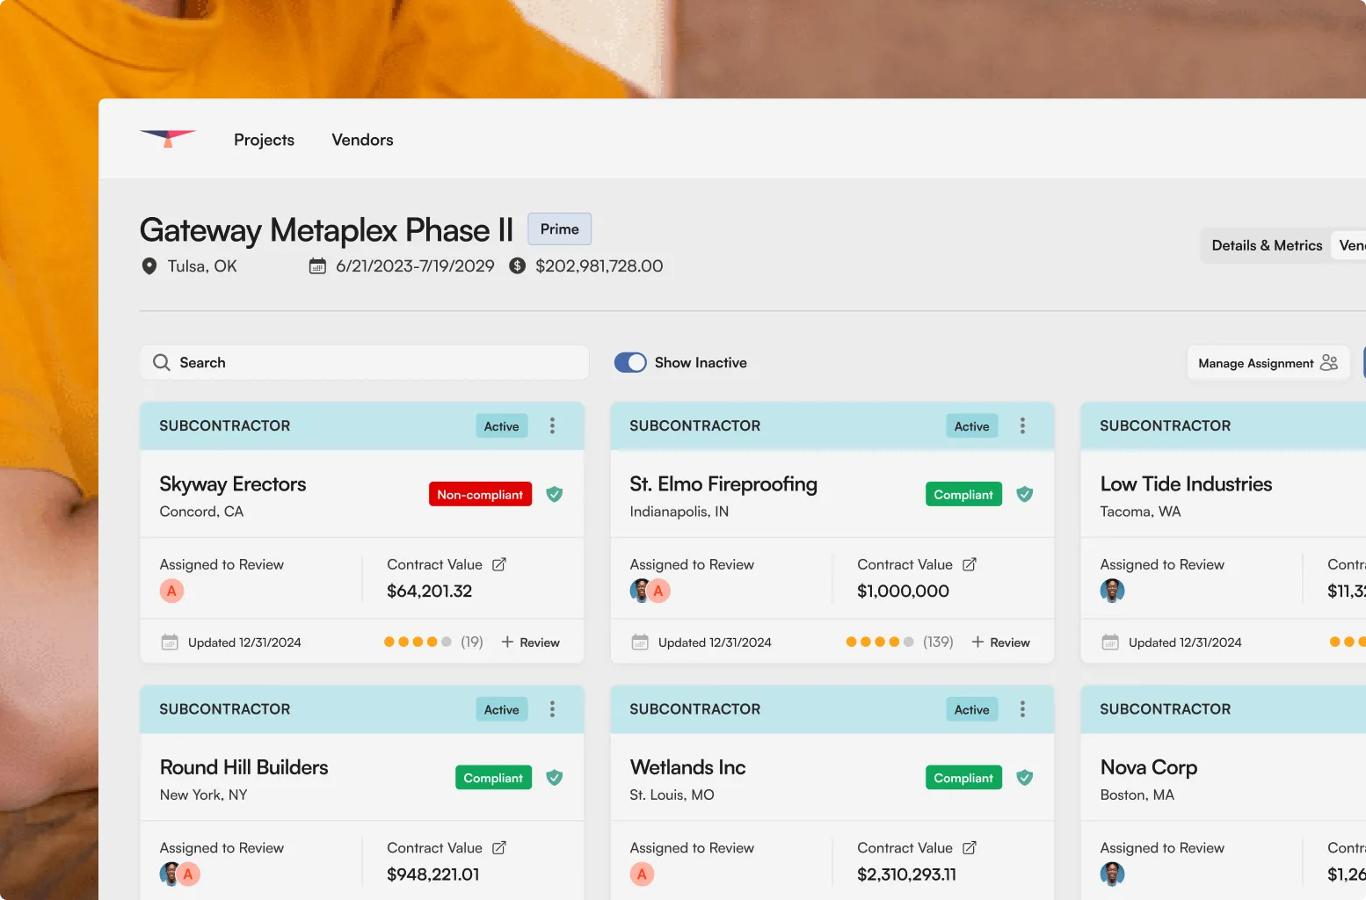
Task: Open Contract Value external link on Round Hill Builders
Action: click(499, 847)
